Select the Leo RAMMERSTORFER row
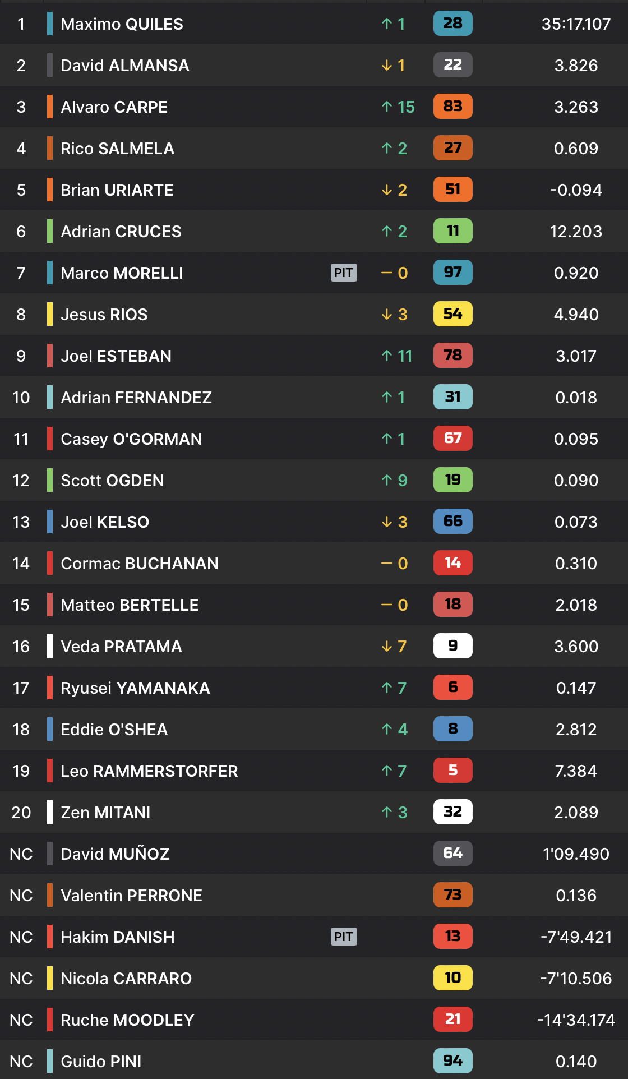 click(x=314, y=771)
